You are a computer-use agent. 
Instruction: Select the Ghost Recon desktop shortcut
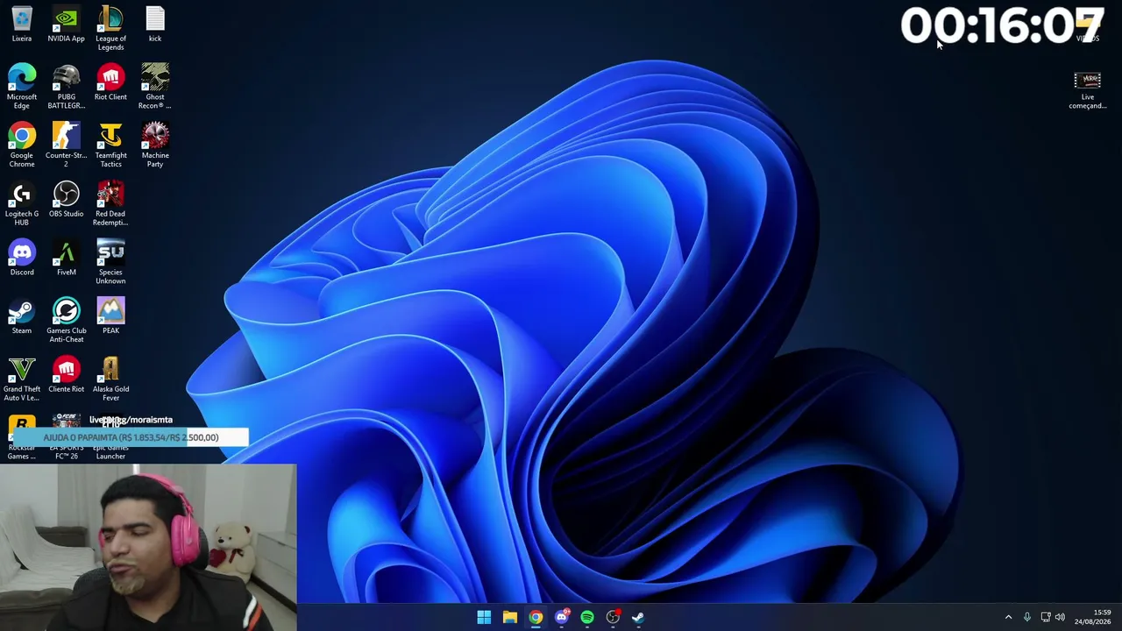pos(155,87)
